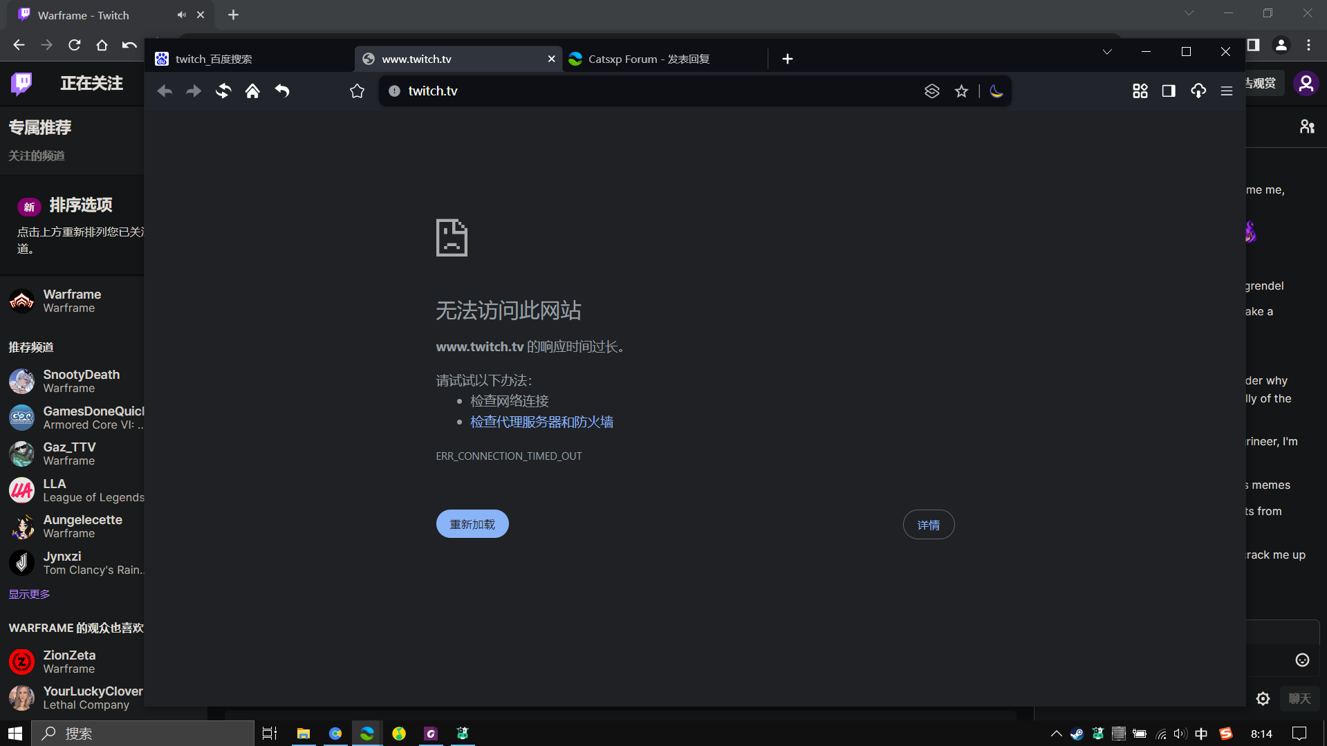Click the 聊天 chat send button

pyautogui.click(x=1299, y=699)
